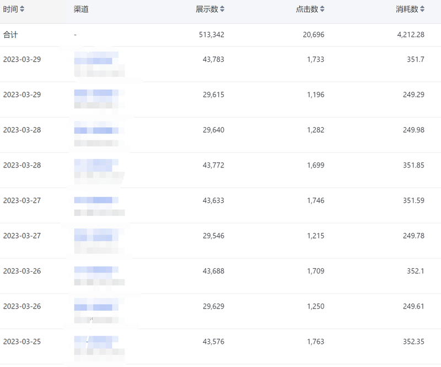
Task: Select total impressions 513,342
Action: pos(212,35)
